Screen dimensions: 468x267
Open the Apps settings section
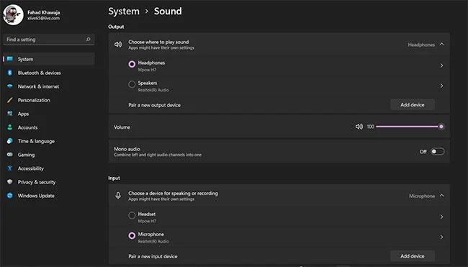click(x=49, y=114)
